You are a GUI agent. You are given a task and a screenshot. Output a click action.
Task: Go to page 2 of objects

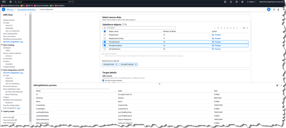[x=221, y=28]
